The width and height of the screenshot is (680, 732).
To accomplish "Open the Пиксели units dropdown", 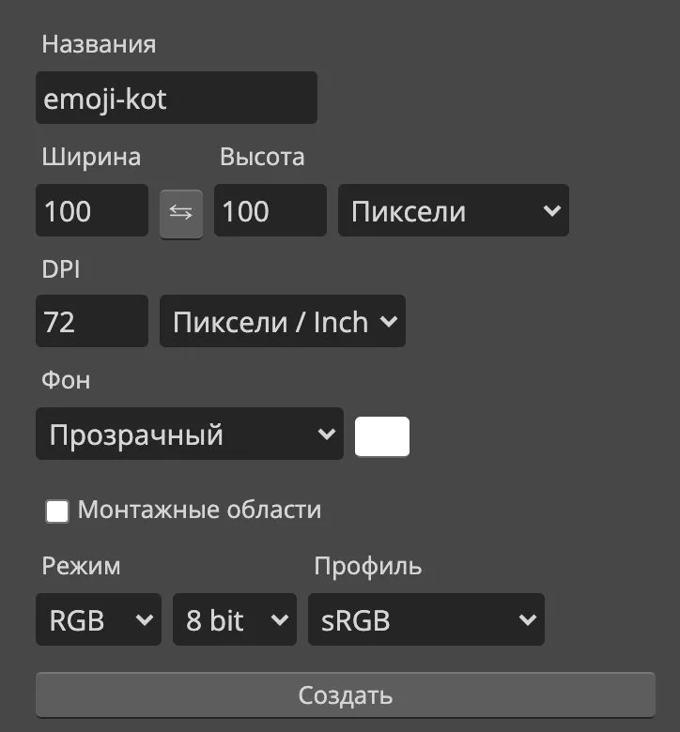I will coord(454,210).
